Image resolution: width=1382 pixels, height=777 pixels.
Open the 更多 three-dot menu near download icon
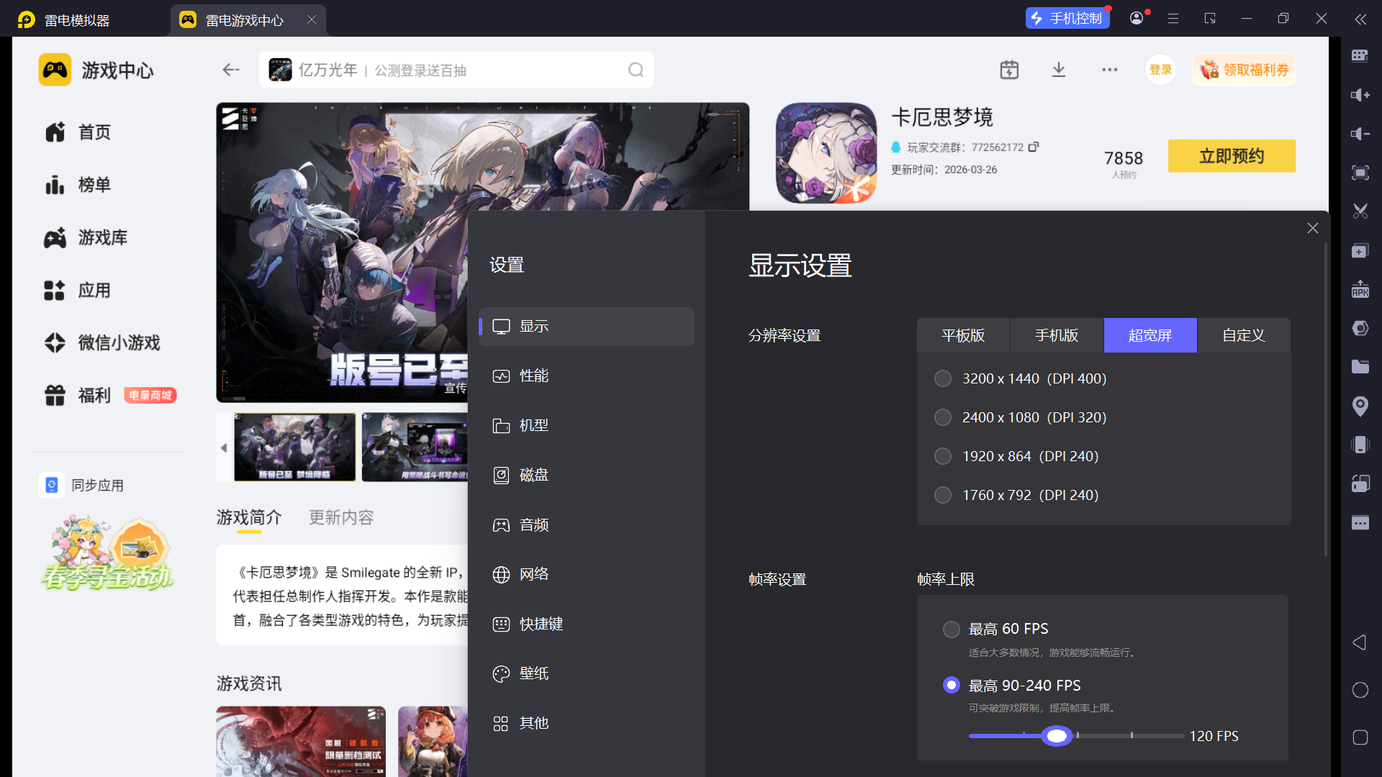pyautogui.click(x=1109, y=69)
